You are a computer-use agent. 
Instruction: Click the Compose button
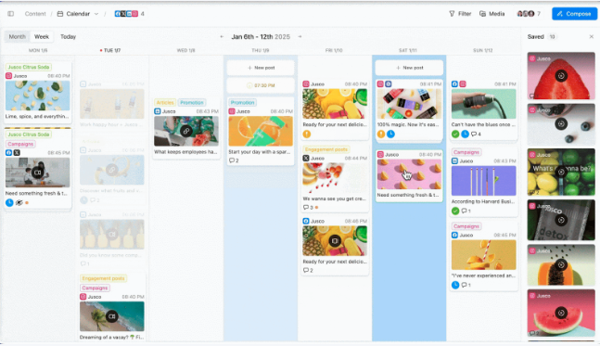click(x=574, y=14)
